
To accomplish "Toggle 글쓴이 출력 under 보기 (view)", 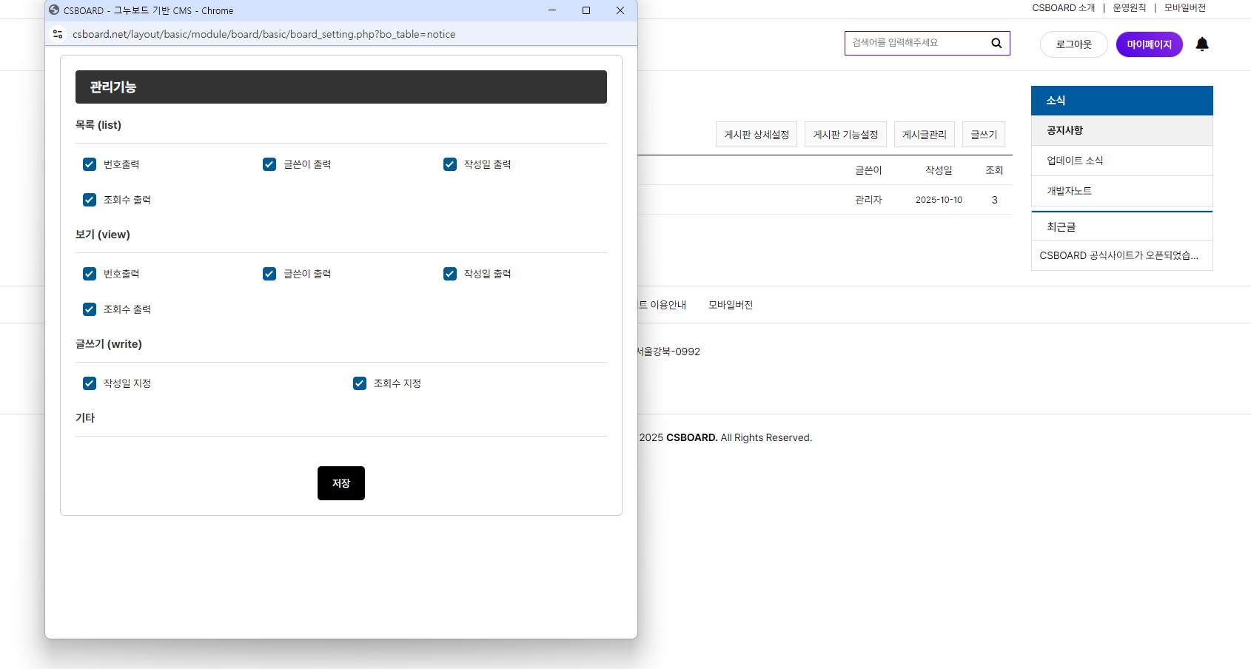I will point(269,274).
